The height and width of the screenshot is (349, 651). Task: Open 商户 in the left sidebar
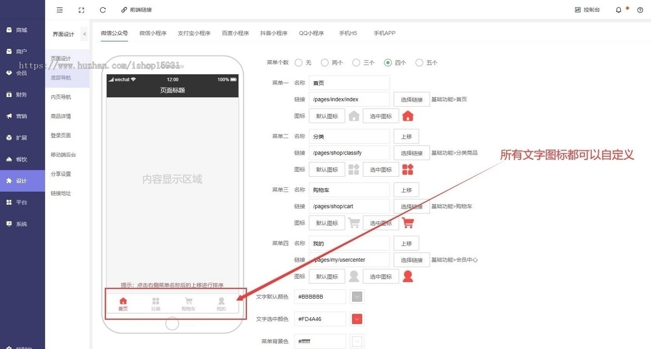[22, 51]
